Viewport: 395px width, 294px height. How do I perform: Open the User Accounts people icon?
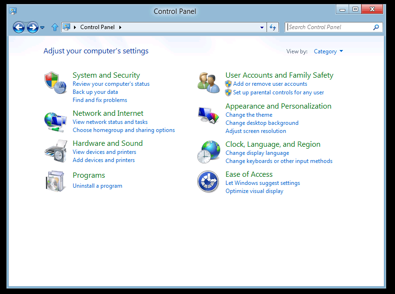click(x=208, y=82)
